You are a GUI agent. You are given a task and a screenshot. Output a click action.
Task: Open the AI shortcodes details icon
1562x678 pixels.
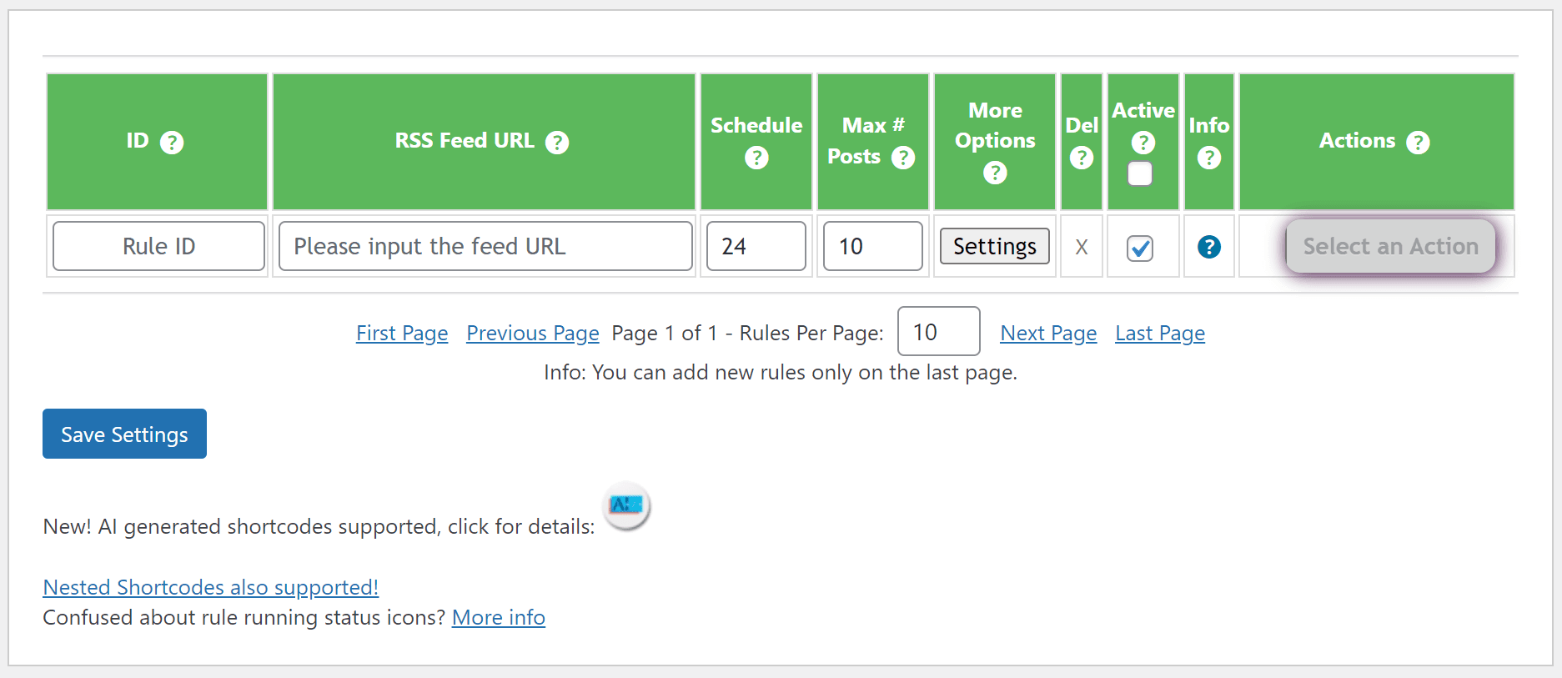coord(626,505)
